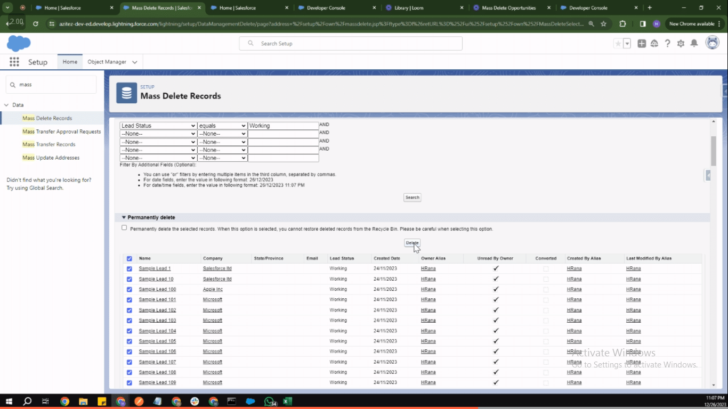Open Salesforce Help question mark icon
Viewport: 728px width, 409px height.
667,44
